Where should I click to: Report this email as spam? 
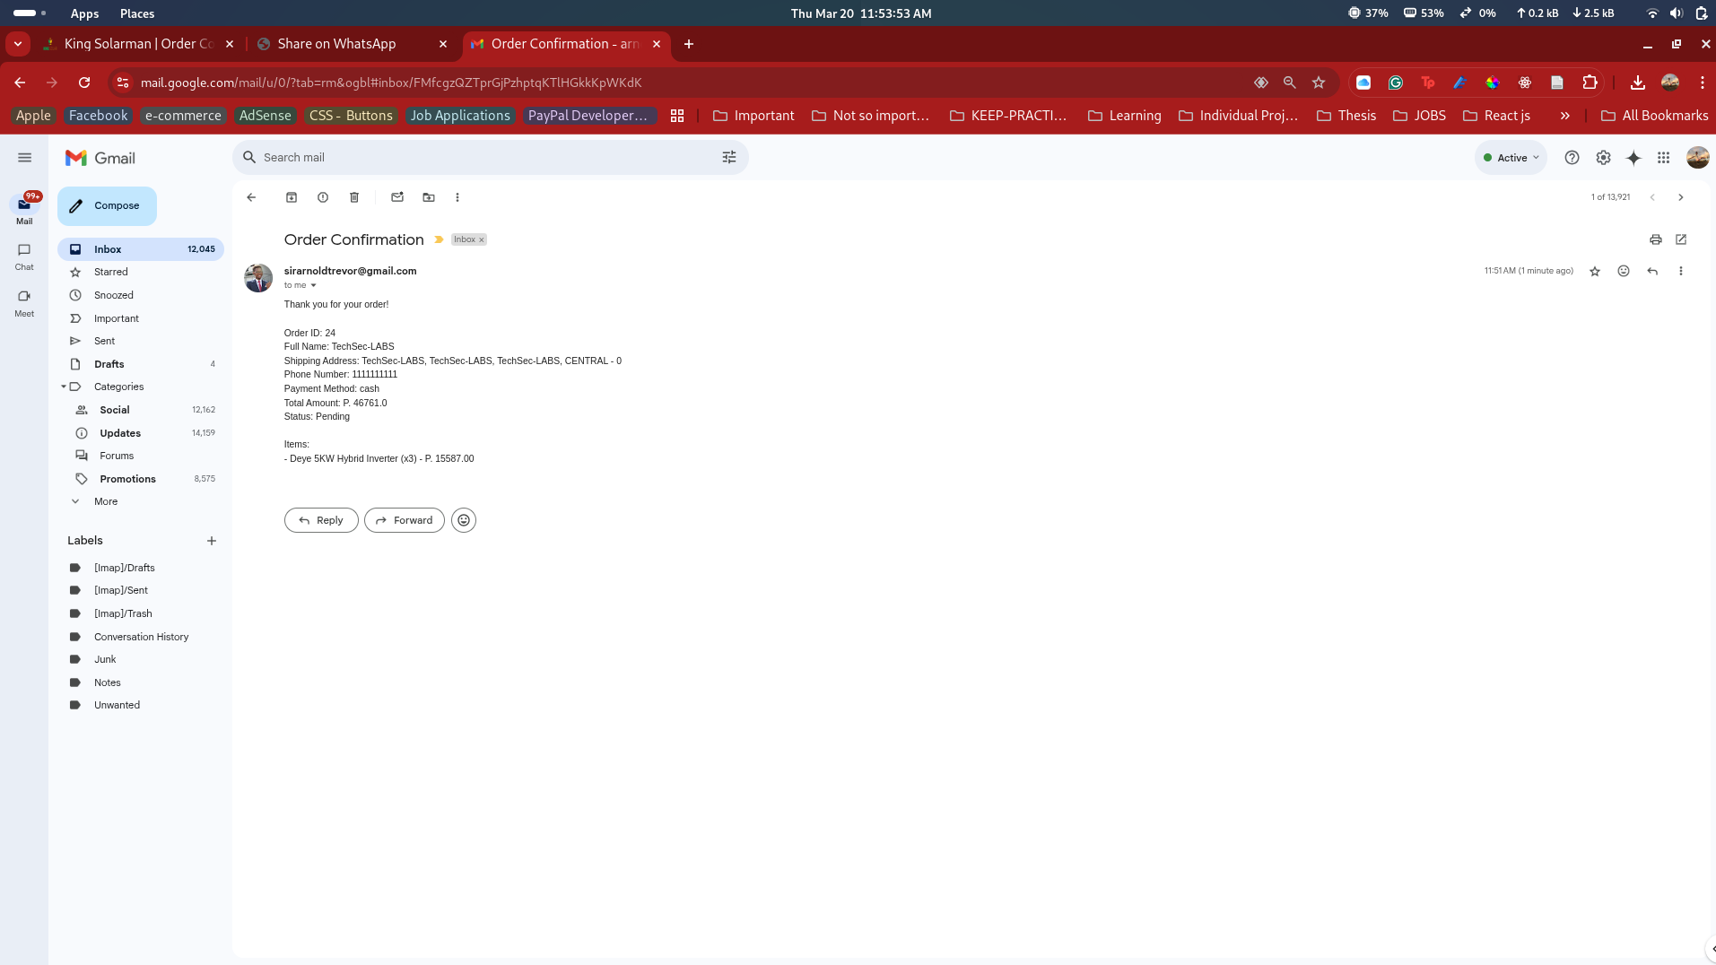click(323, 197)
